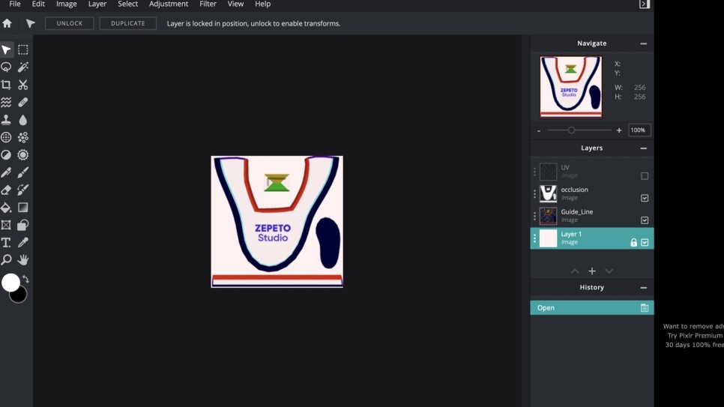Select the Paint Bucket fill tool

click(6, 208)
